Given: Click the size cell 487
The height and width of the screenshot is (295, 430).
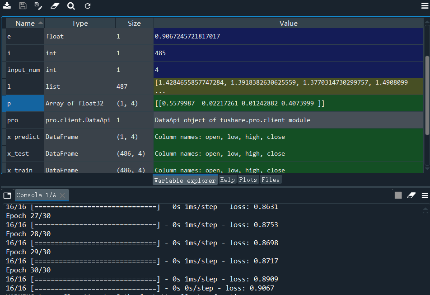Looking at the screenshot, I should (135, 86).
